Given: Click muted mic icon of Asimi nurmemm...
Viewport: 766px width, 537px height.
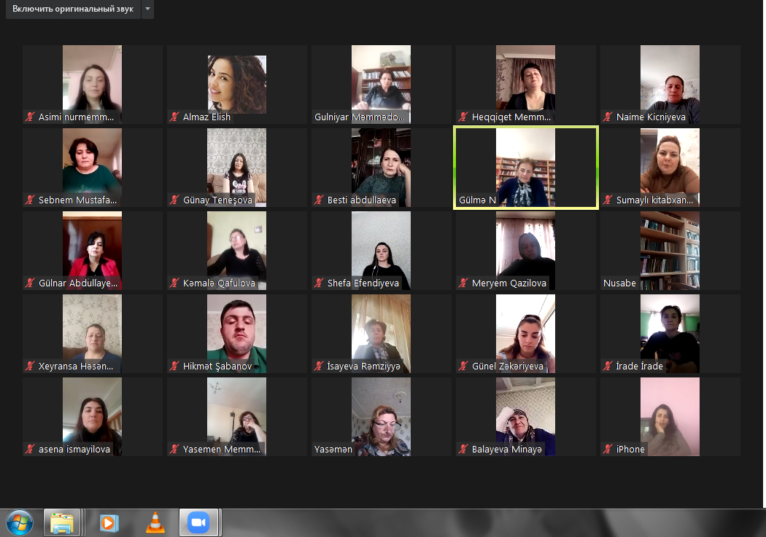Looking at the screenshot, I should point(31,117).
